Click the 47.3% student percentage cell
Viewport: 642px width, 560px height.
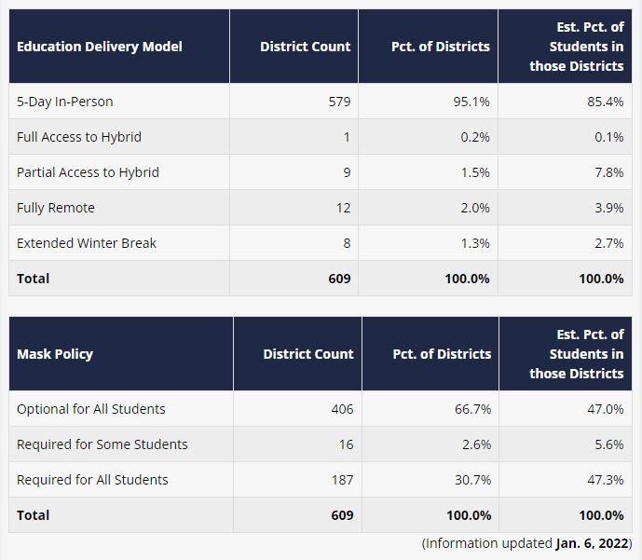point(606,480)
